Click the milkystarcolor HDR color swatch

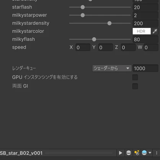[x=142, y=31]
